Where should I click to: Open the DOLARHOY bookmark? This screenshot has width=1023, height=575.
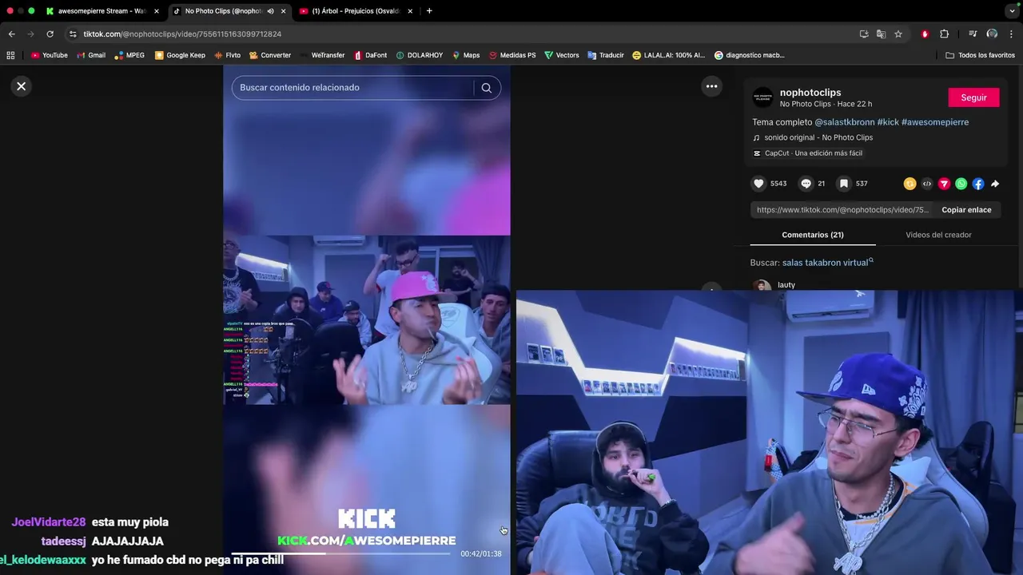[419, 55]
